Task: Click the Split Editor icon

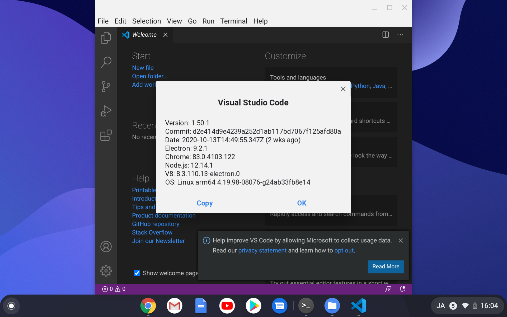Action: pyautogui.click(x=386, y=35)
